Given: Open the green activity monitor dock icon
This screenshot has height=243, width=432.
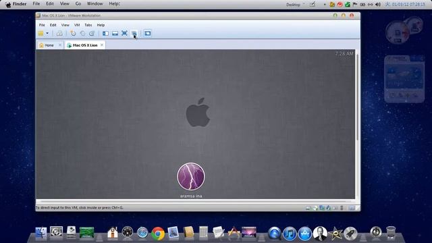Looking at the screenshot, I should click(x=87, y=233).
